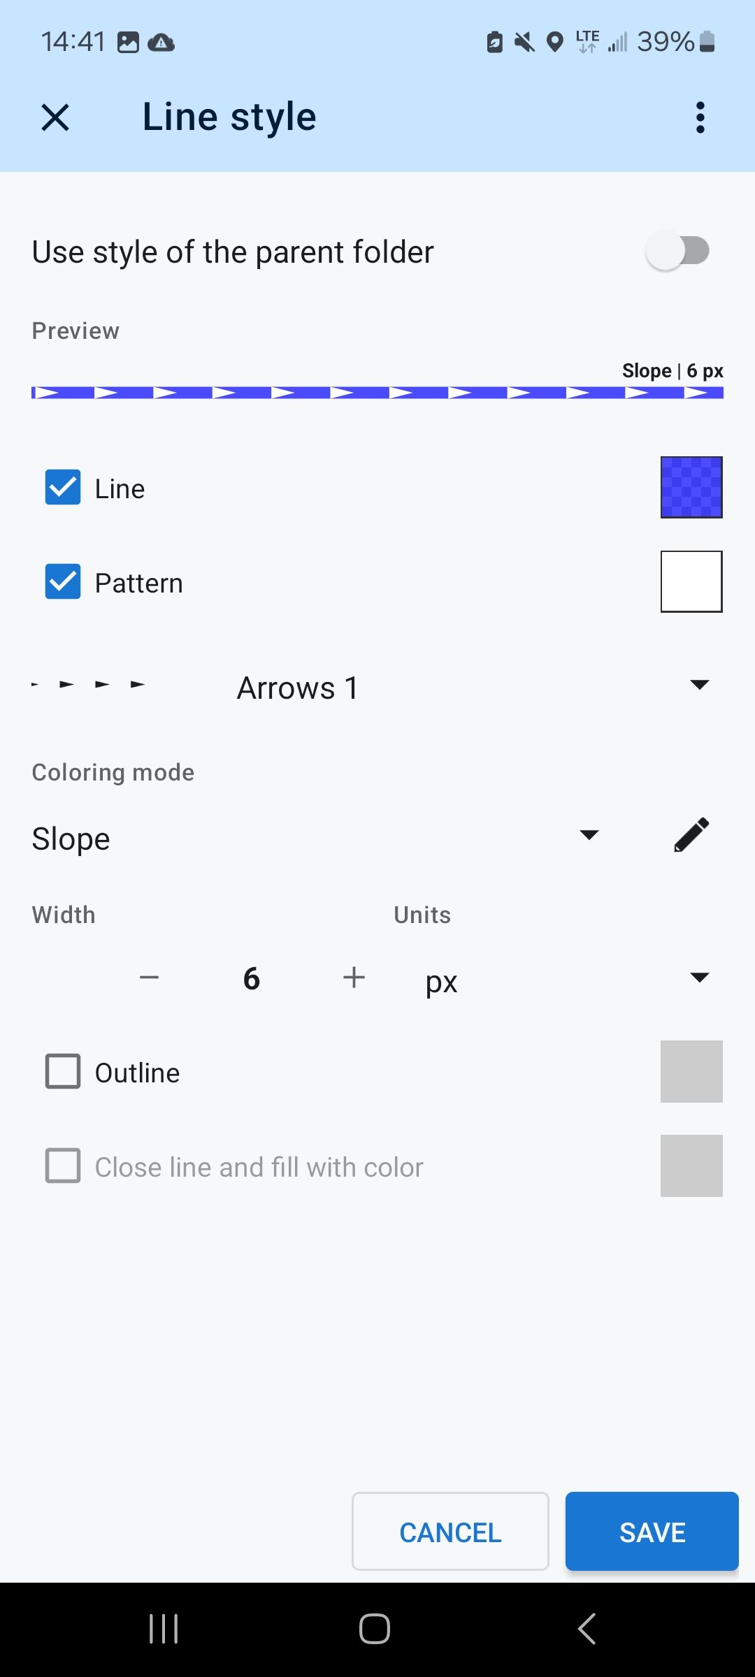Pick the blue Line color swatch
Viewport: 755px width, 1677px height.
[691, 488]
